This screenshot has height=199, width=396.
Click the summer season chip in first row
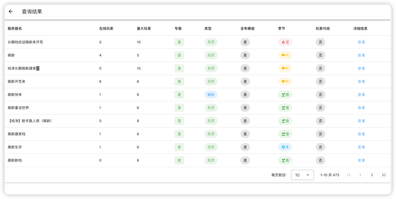285,42
